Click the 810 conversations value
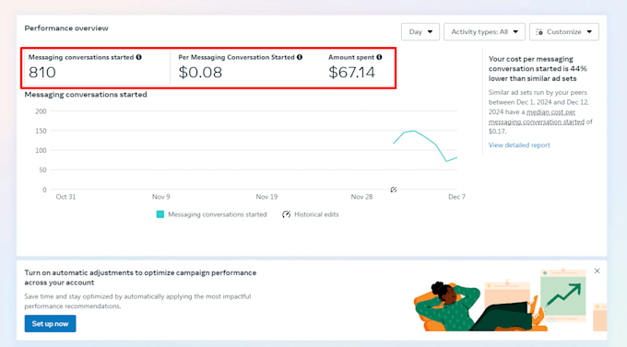The height and width of the screenshot is (347, 627). coord(42,73)
